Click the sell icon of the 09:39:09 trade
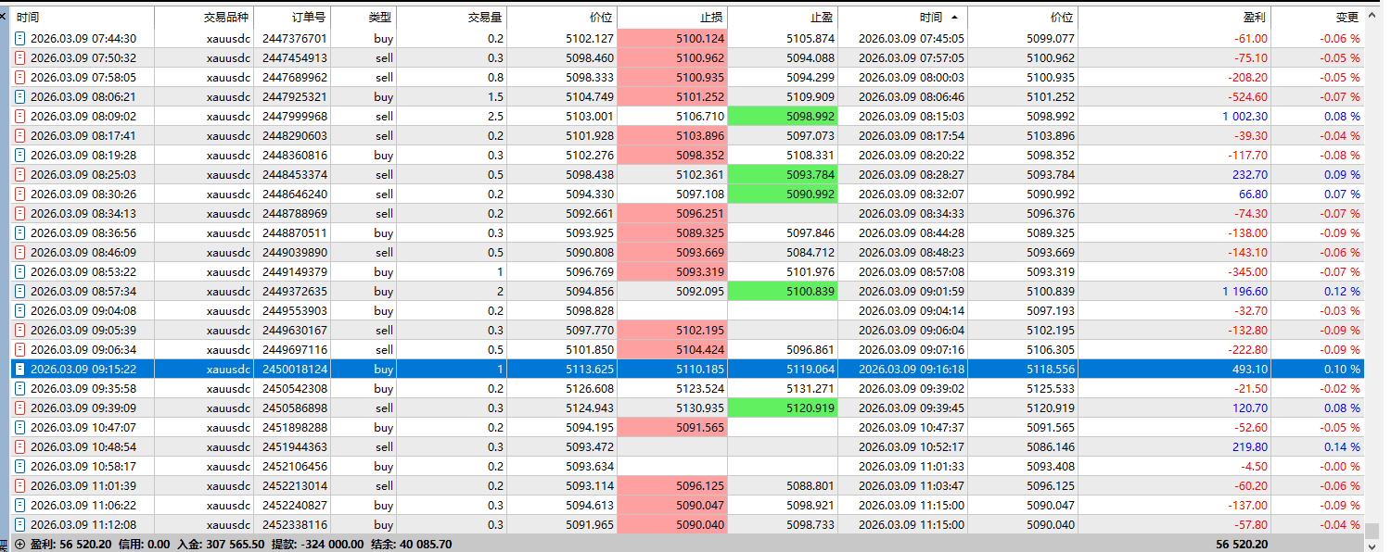 pyautogui.click(x=20, y=408)
